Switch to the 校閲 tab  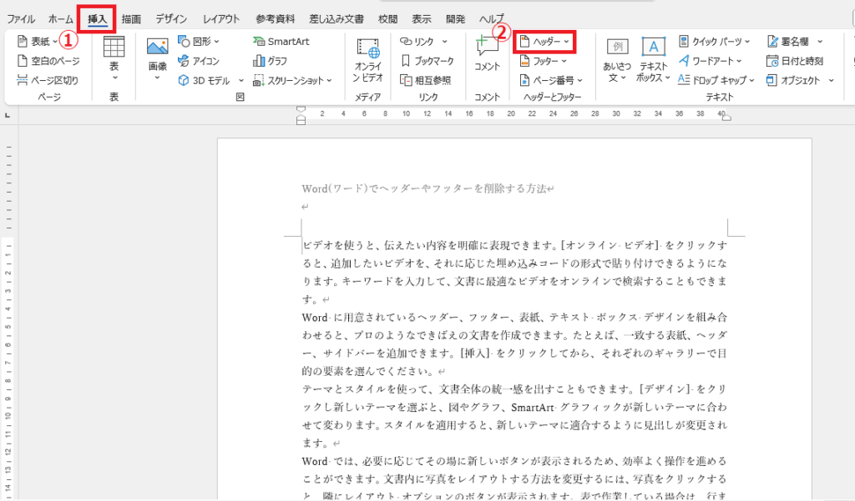[387, 19]
